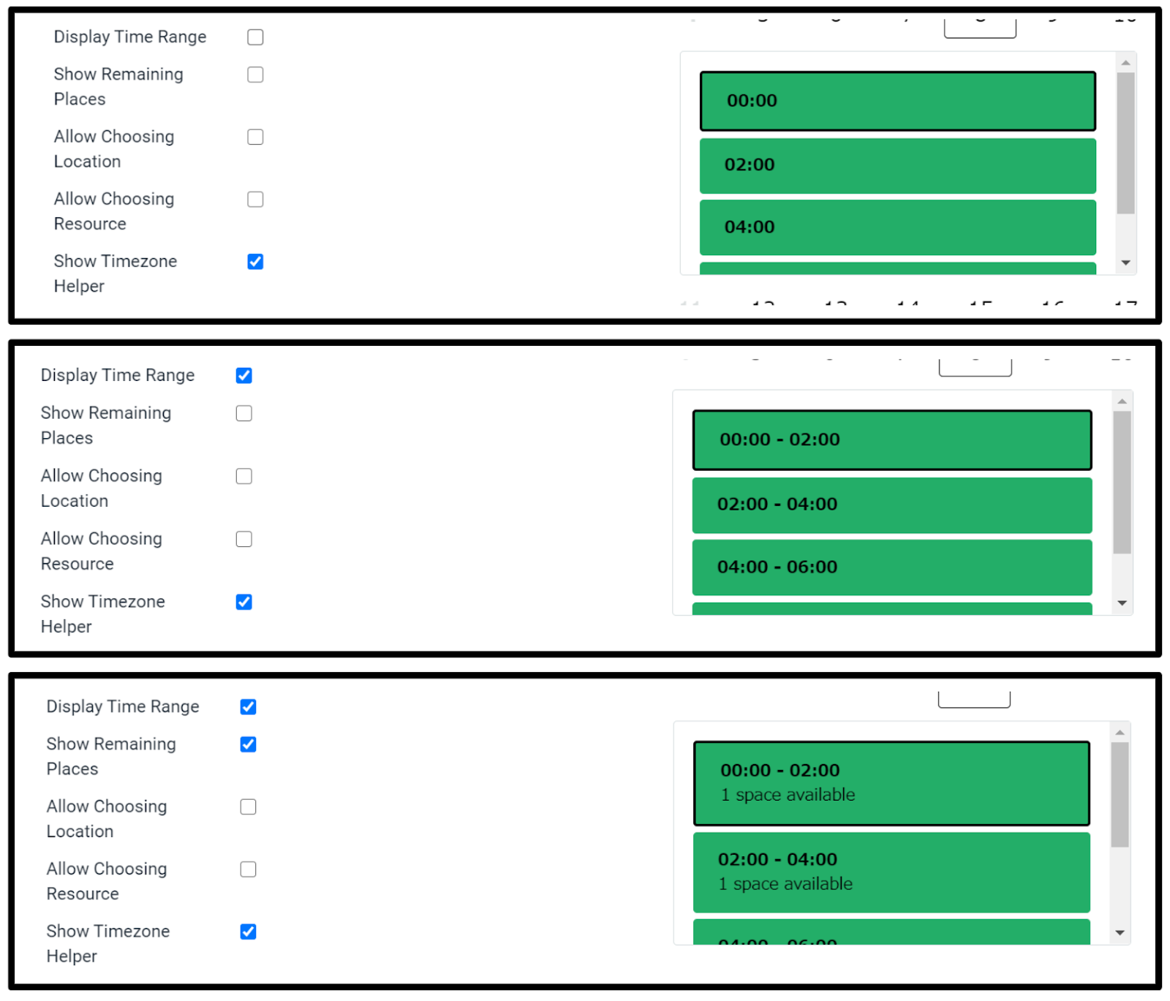
Task: Click scroll up arrow in top slot list
Action: 1126,63
